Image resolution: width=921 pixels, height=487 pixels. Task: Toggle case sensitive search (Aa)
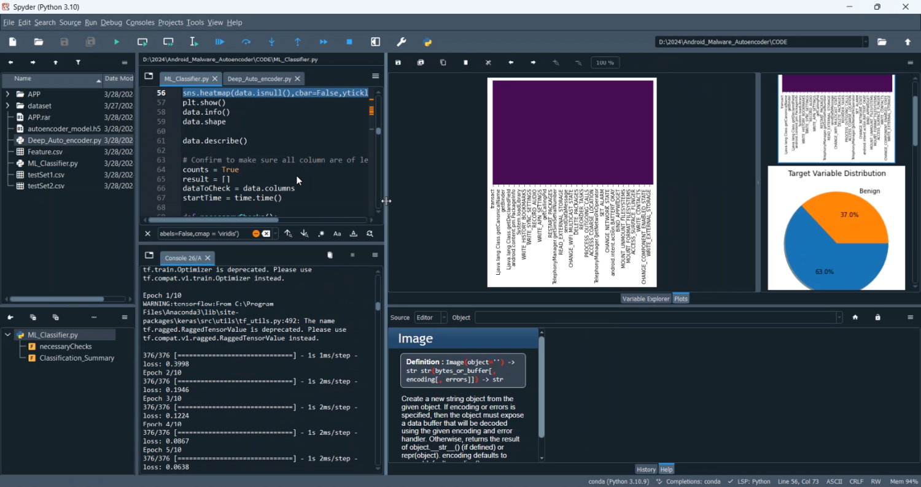[337, 234]
